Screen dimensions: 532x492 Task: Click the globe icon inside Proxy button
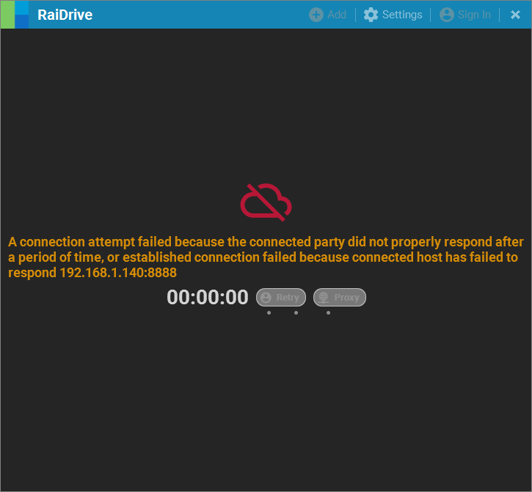[324, 298]
